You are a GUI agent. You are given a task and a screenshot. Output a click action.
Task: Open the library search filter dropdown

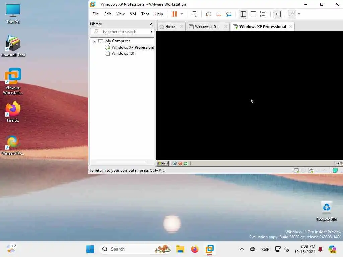pos(151,32)
